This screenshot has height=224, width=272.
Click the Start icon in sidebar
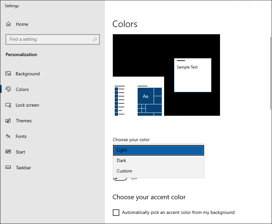(8, 152)
